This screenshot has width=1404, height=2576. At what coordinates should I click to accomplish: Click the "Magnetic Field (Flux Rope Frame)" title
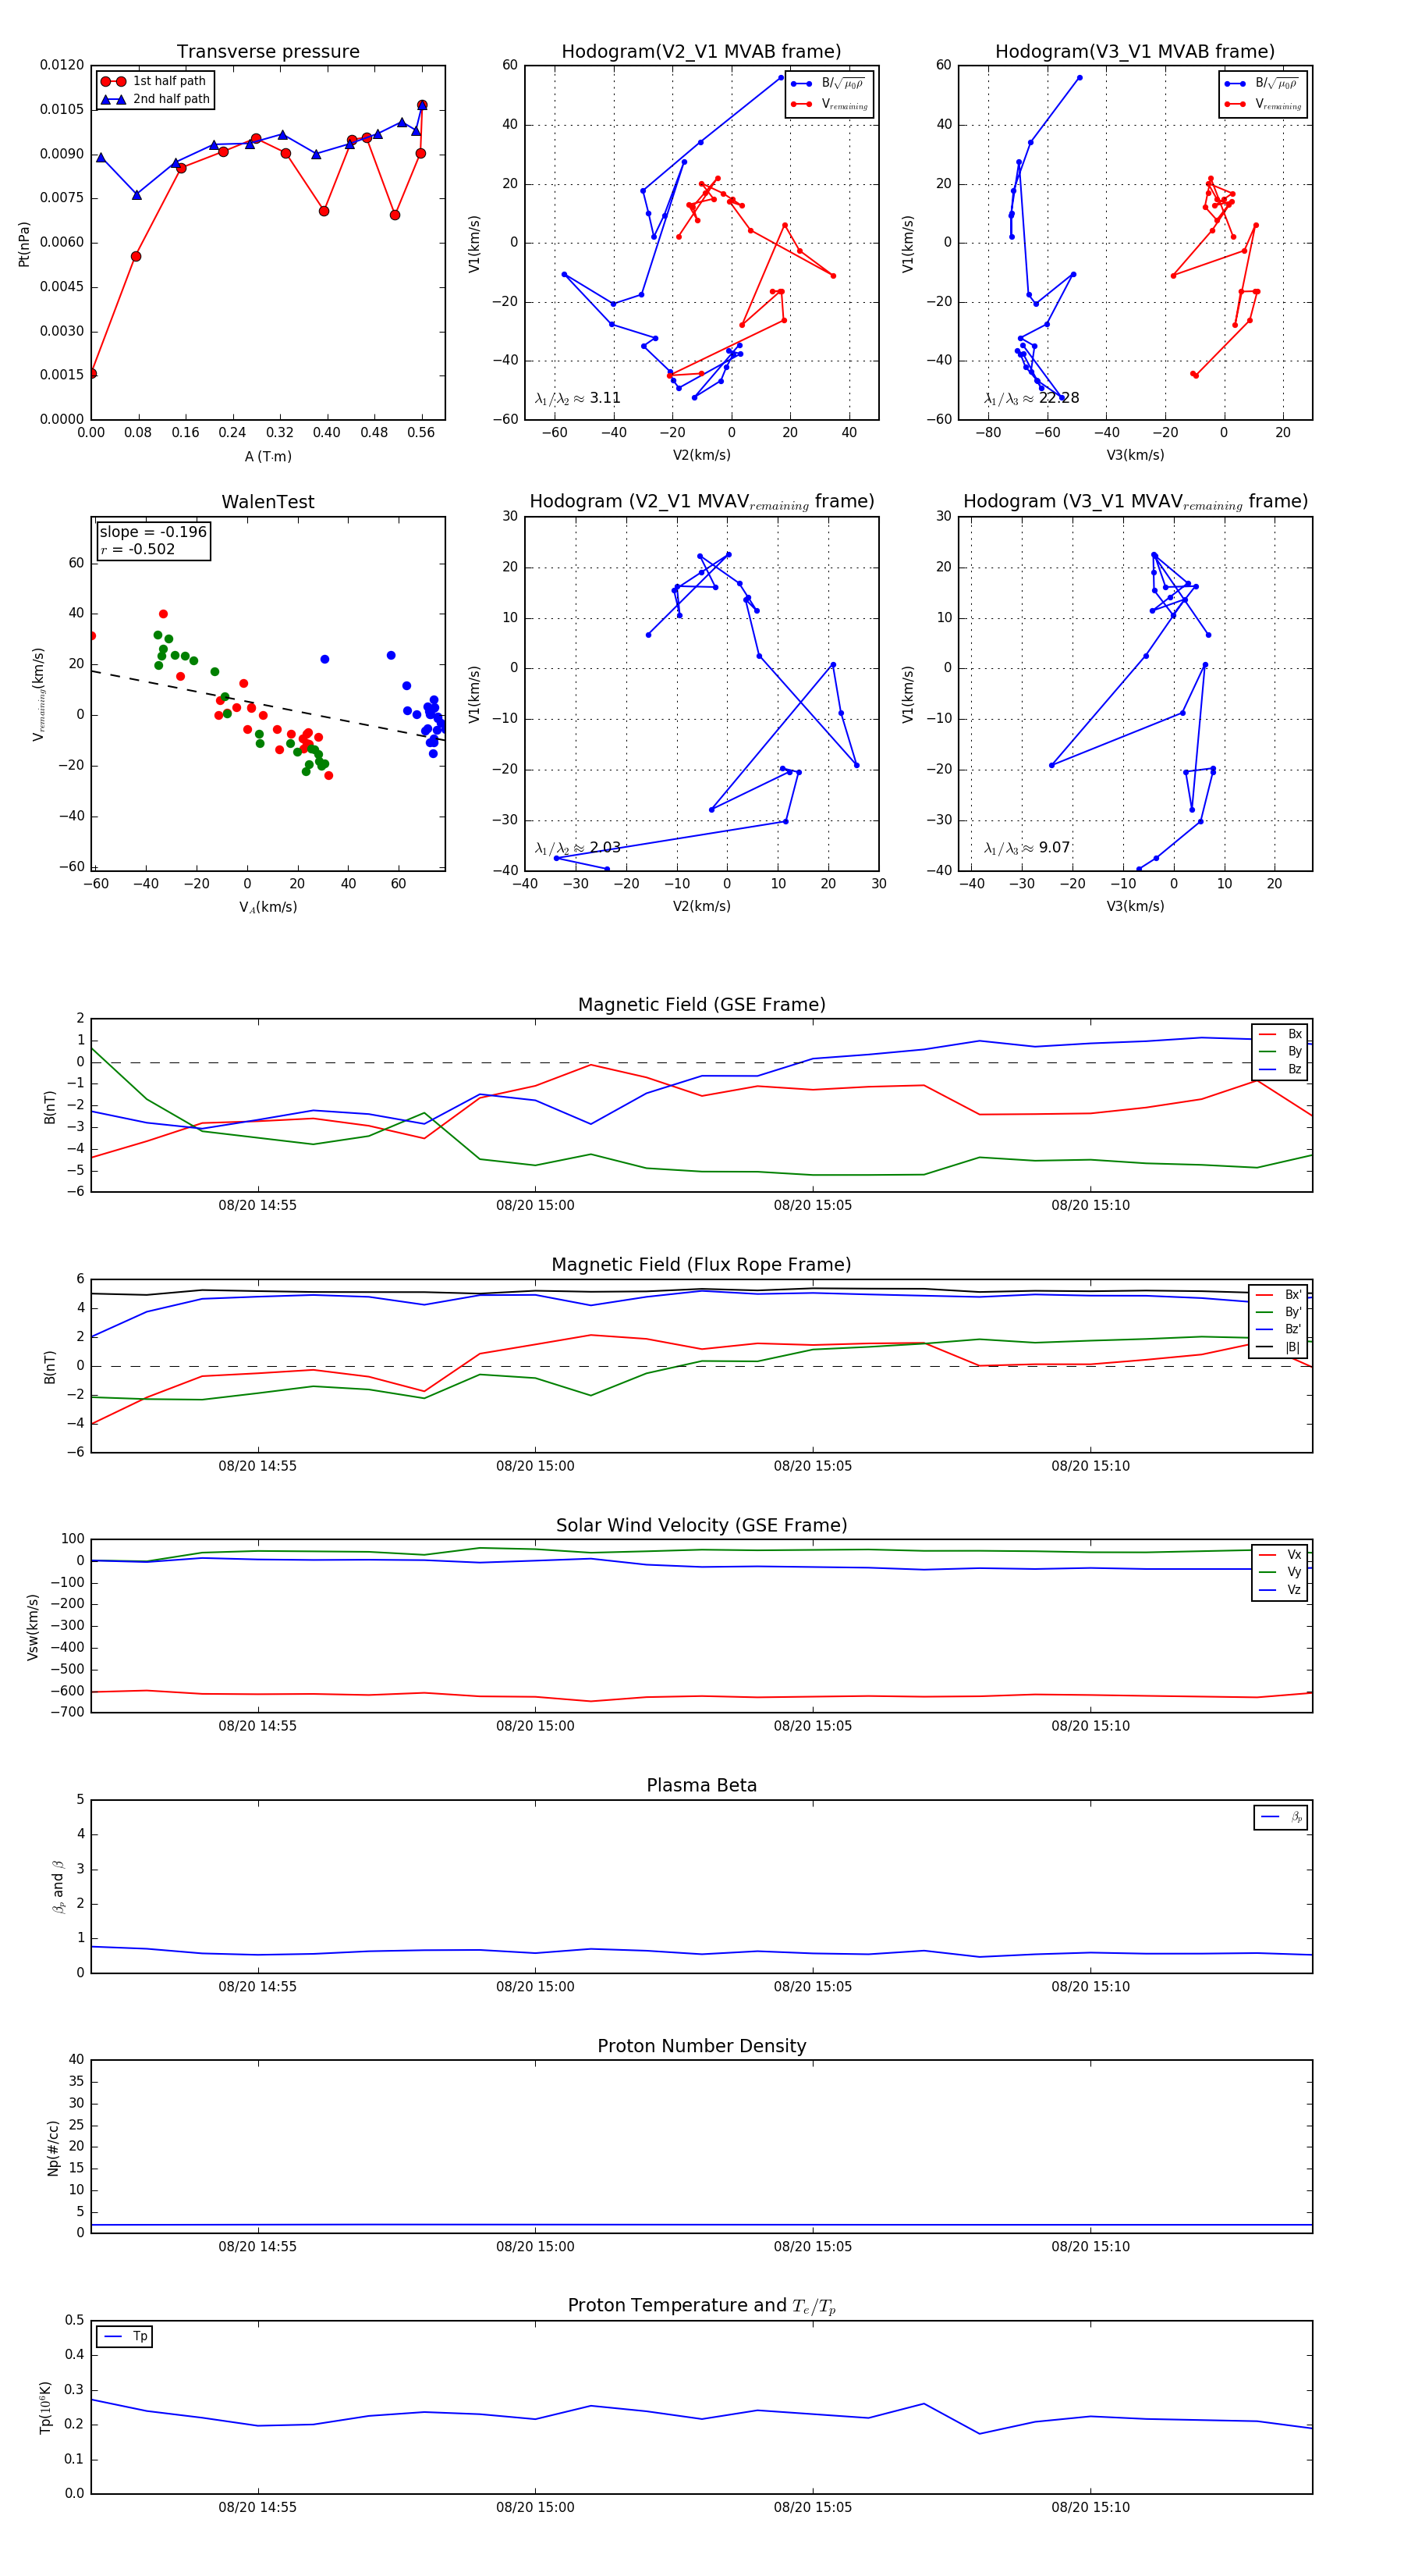(x=701, y=1265)
